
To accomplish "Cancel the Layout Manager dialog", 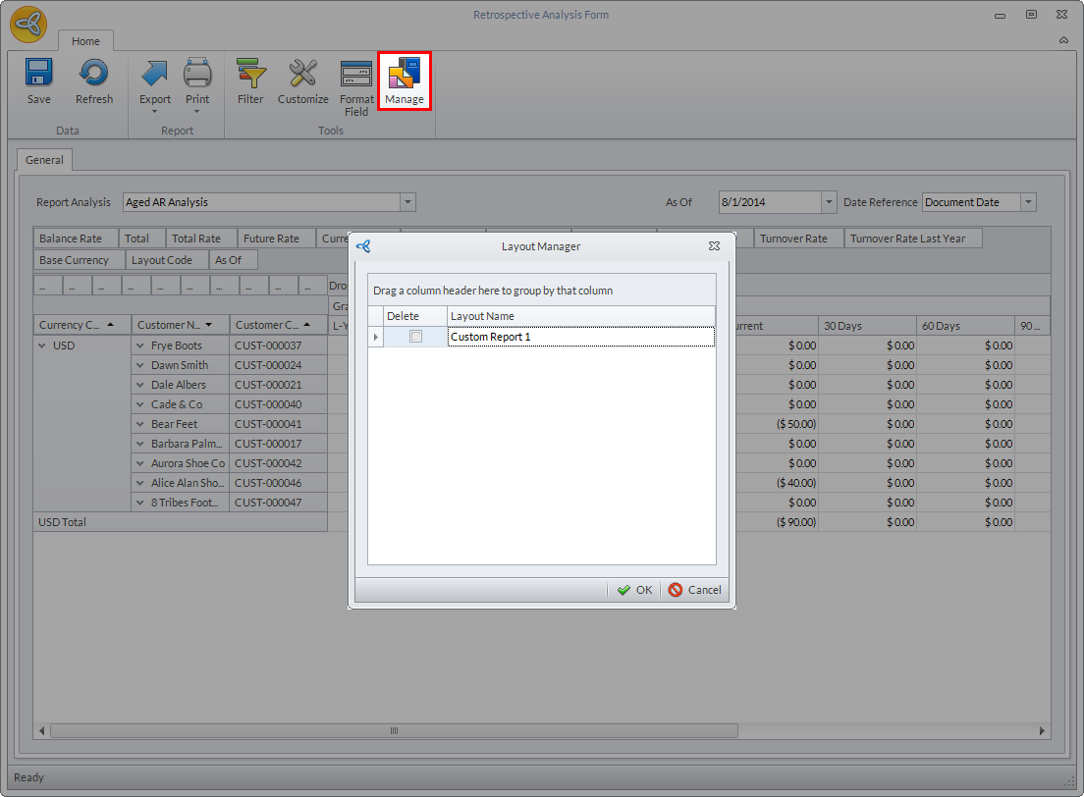I will pos(695,590).
